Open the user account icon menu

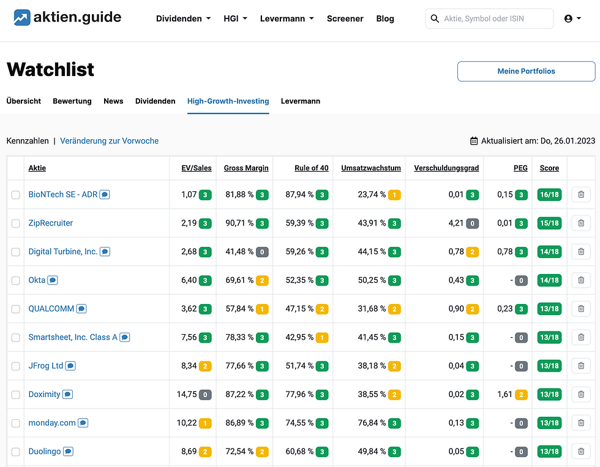pyautogui.click(x=572, y=18)
